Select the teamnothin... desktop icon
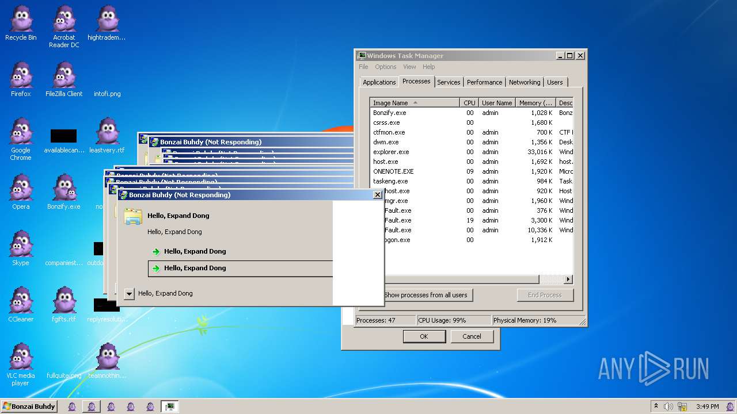The image size is (737, 414). click(x=107, y=361)
